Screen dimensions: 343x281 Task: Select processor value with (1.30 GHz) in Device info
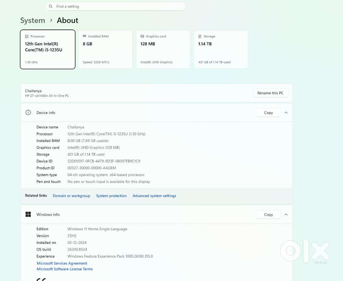pyautogui.click(x=106, y=134)
